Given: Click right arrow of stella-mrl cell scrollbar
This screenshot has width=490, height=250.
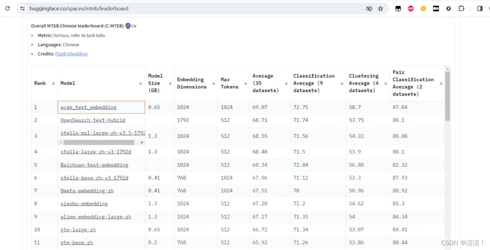Looking at the screenshot, I should click(x=142, y=142).
